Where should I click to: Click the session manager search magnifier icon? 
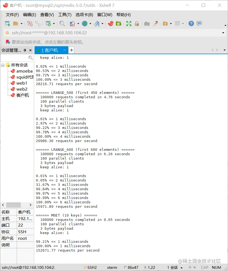(31, 57)
